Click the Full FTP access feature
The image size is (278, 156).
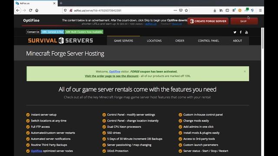click(40, 127)
